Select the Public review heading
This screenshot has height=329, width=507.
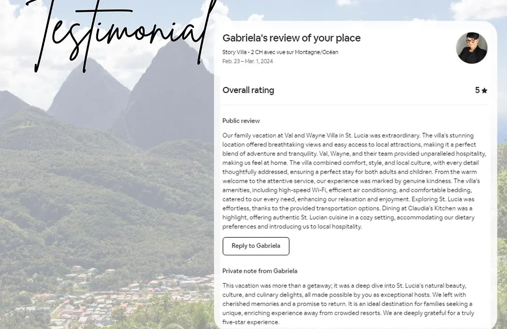[241, 121]
